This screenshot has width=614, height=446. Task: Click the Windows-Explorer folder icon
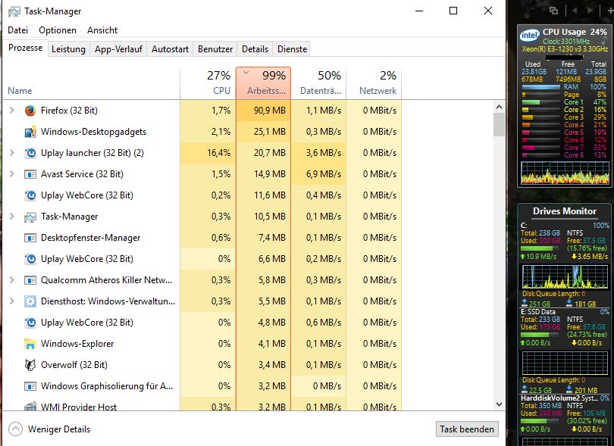(30, 344)
